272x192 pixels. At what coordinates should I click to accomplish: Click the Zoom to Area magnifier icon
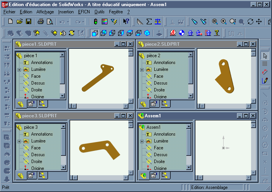[x=224, y=21]
